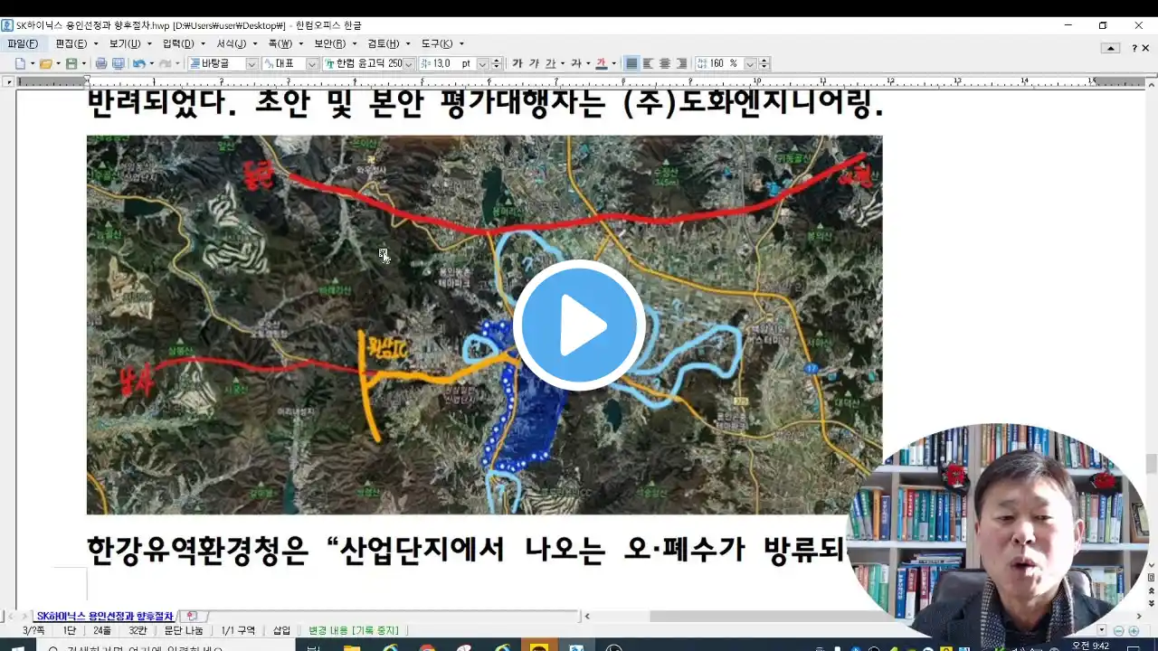Click the zoom out icon in status bar
Viewport: 1158px width, 651px height.
pos(1119,630)
